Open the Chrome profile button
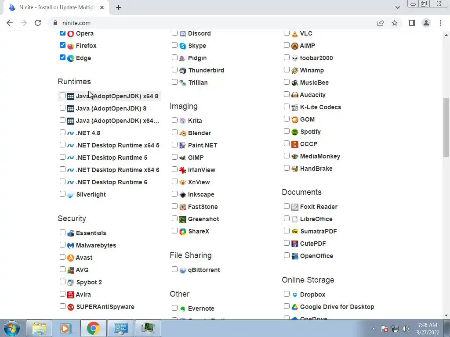Viewport: 450px width, 337px height. click(426, 23)
